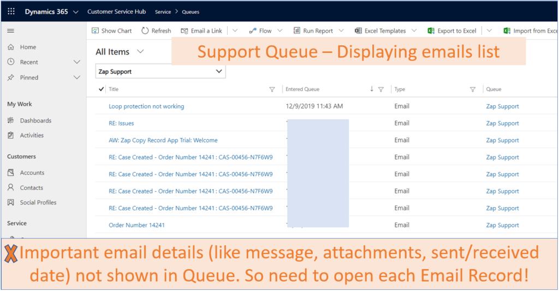Open 'Loop protection not working' email
559x291 pixels.
146,106
